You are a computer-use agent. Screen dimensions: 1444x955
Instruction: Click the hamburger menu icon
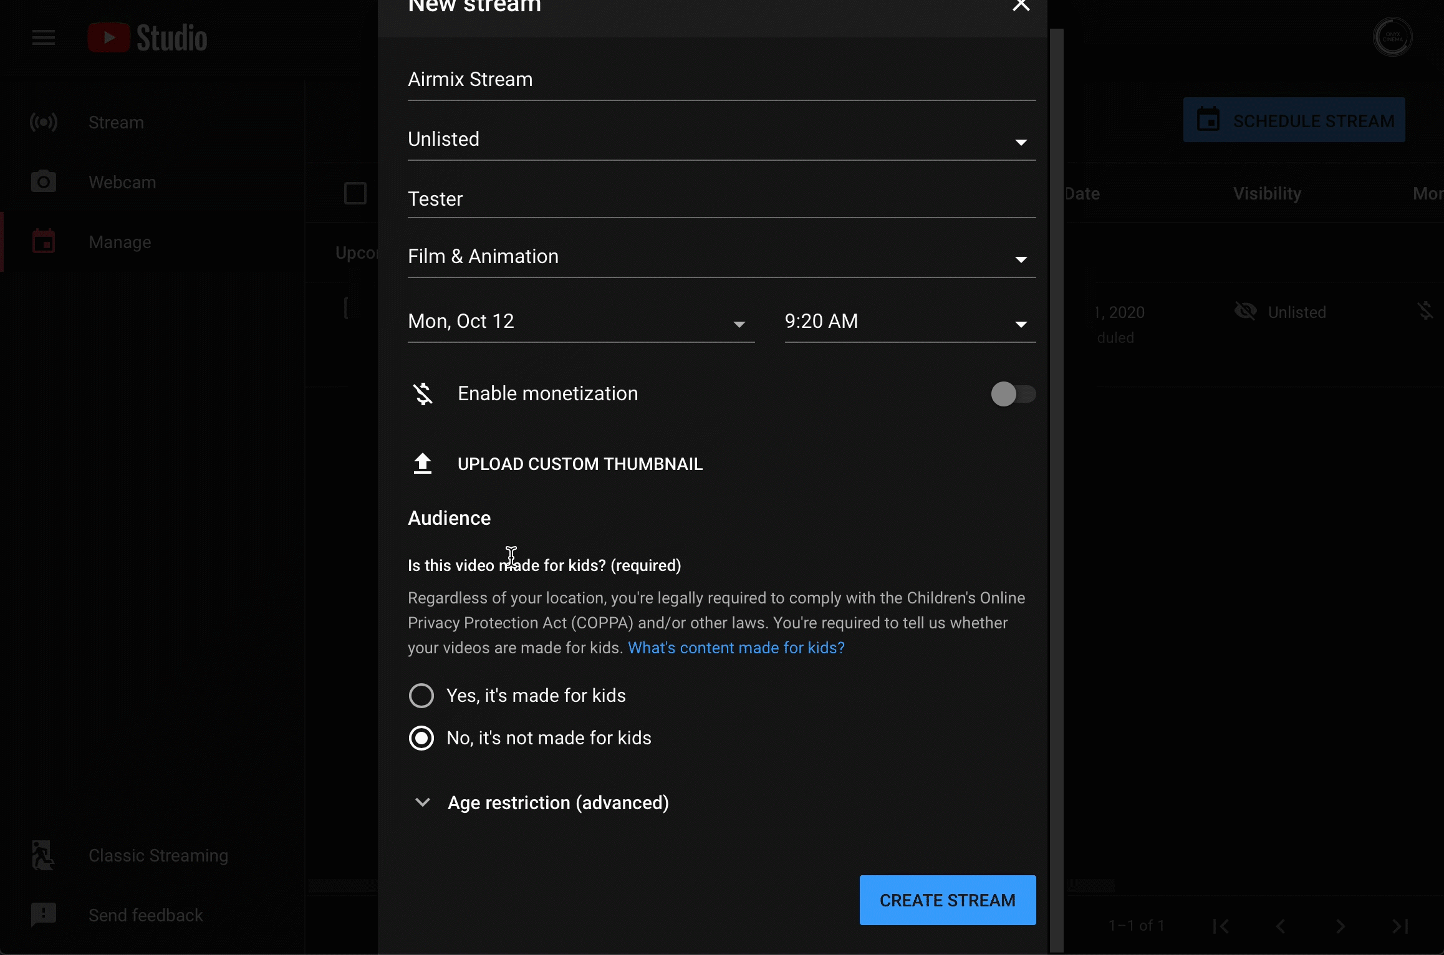[44, 37]
